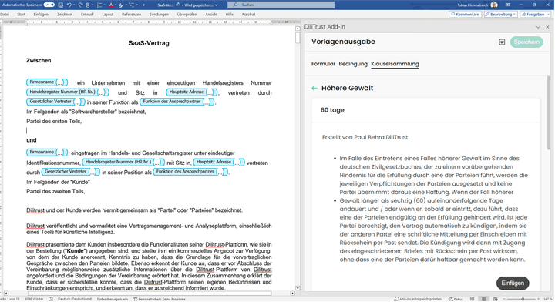Click the template settings icon beside Speichern
Viewport: 555px width, 302px height.
(x=502, y=42)
